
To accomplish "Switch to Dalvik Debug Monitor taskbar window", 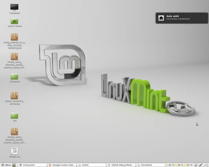I will point(121,165).
